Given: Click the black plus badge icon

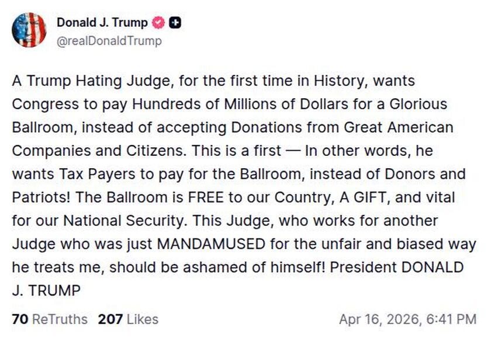Looking at the screenshot, I should click(x=175, y=23).
